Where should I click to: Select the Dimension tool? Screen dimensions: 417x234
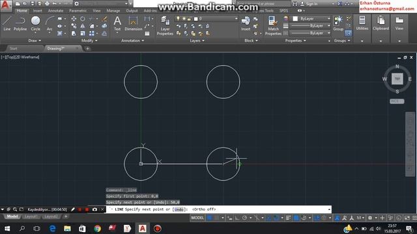coord(133,23)
